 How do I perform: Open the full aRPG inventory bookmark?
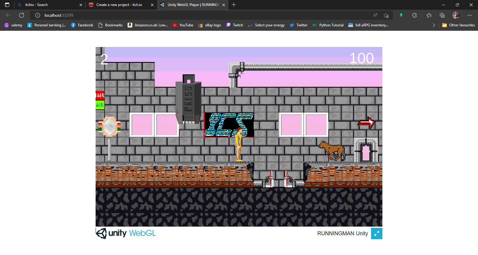pyautogui.click(x=368, y=25)
